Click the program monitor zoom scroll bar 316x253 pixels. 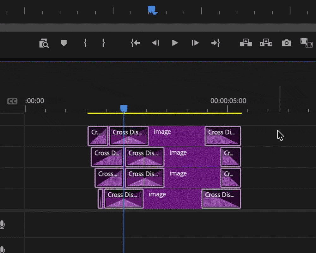tap(158, 28)
